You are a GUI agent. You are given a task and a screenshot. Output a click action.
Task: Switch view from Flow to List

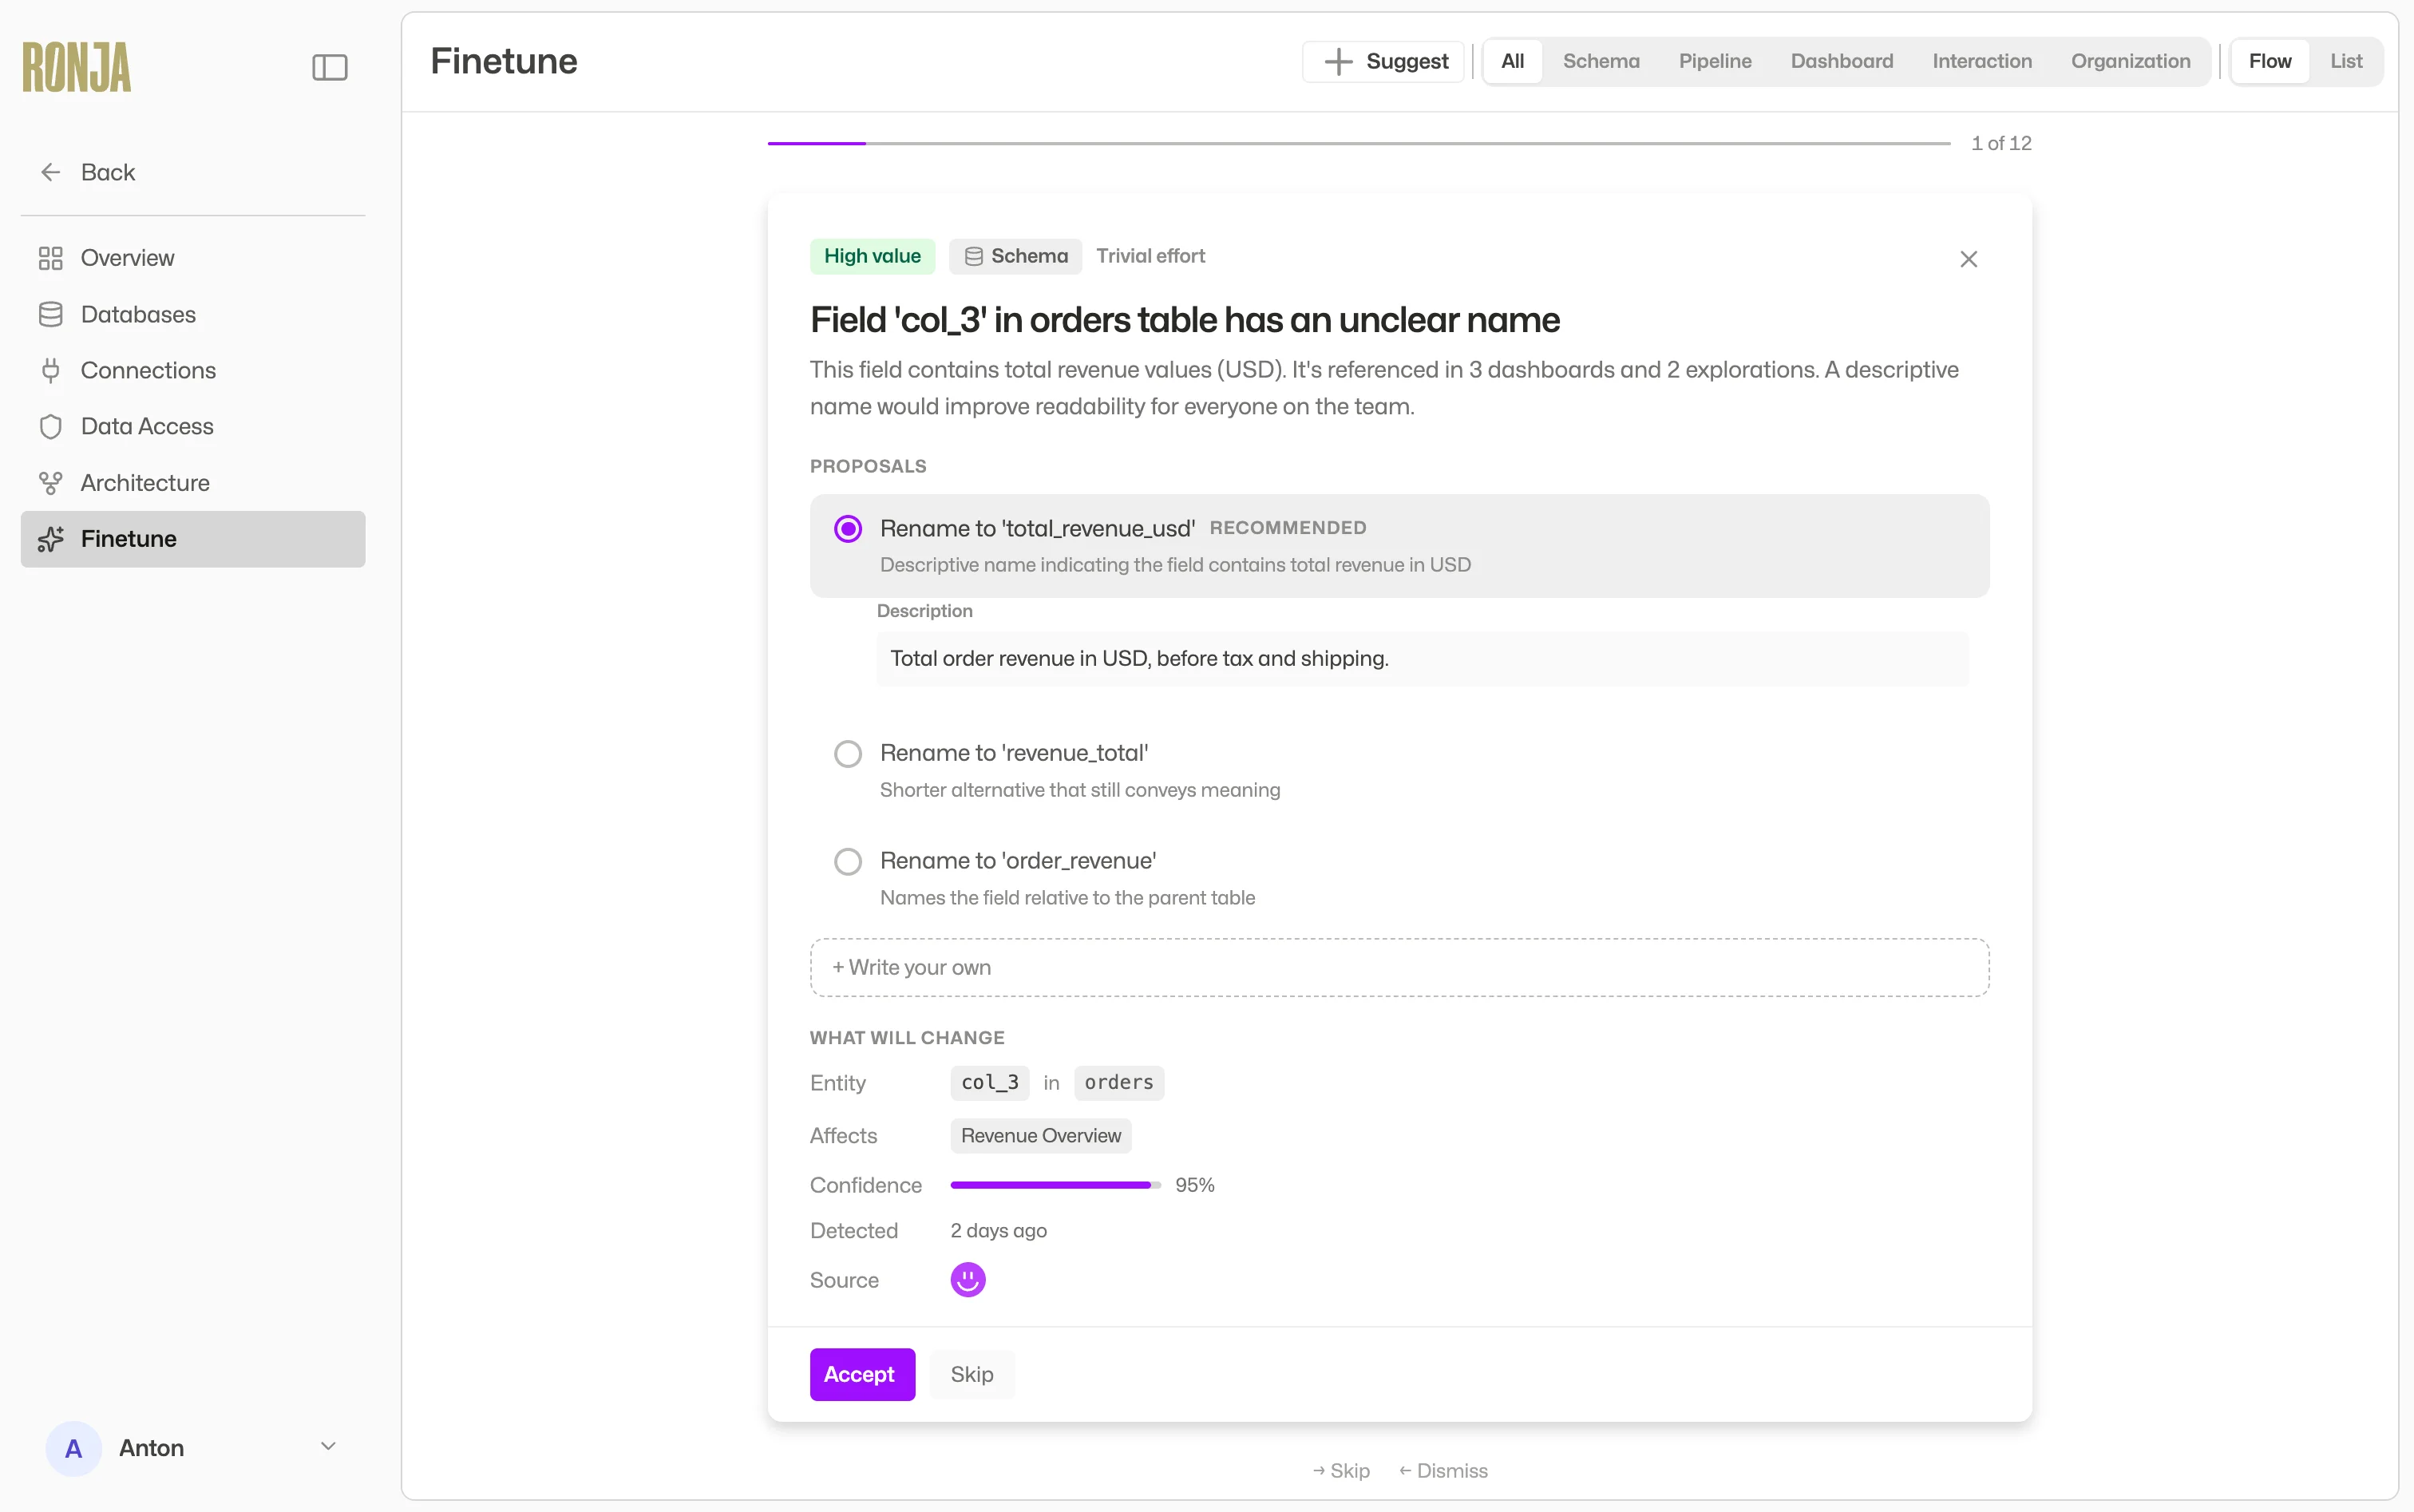(2344, 61)
